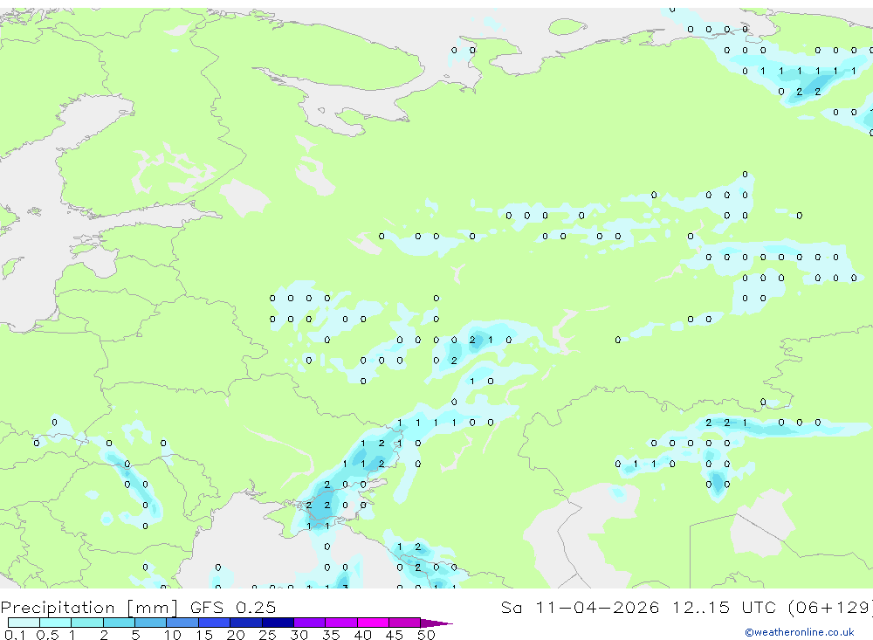Choose the 40–45 mm magenta legend swatch

[373, 623]
